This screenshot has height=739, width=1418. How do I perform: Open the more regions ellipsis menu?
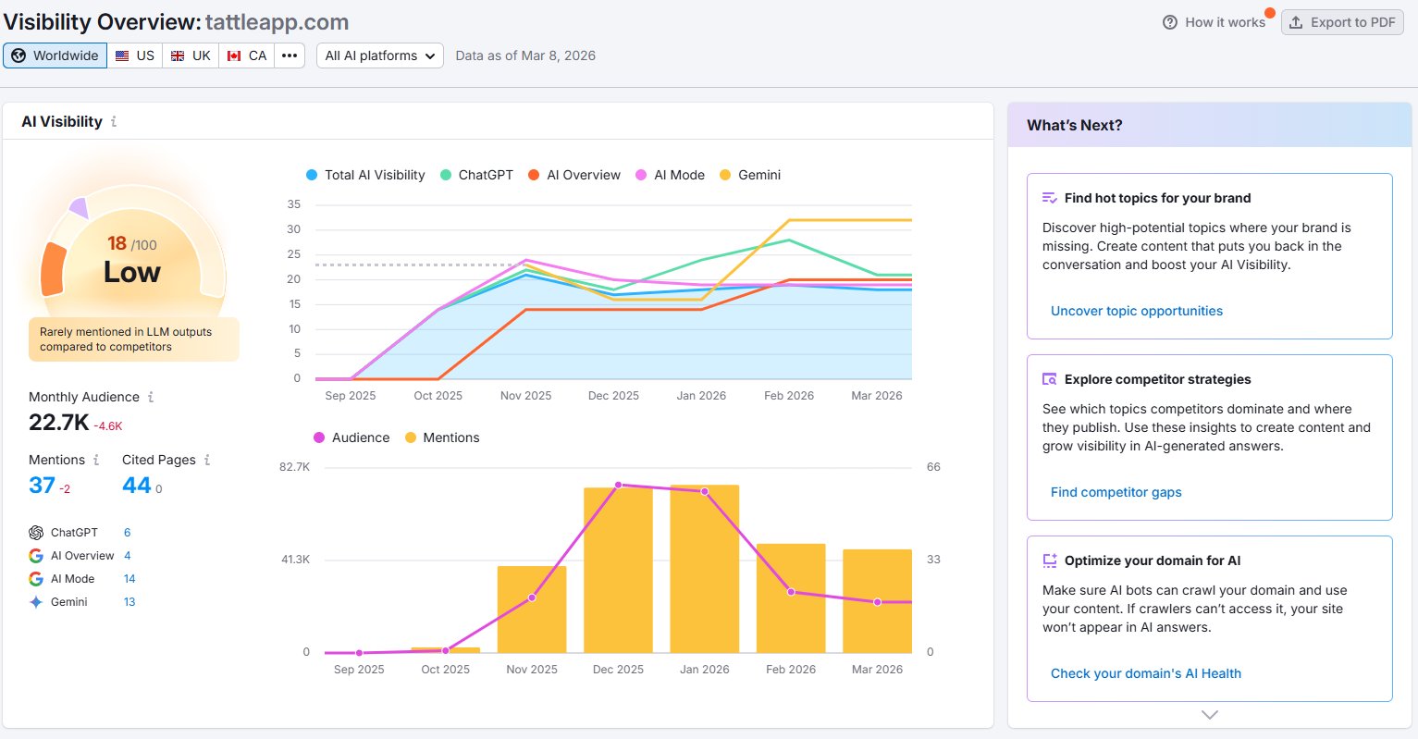tap(290, 55)
